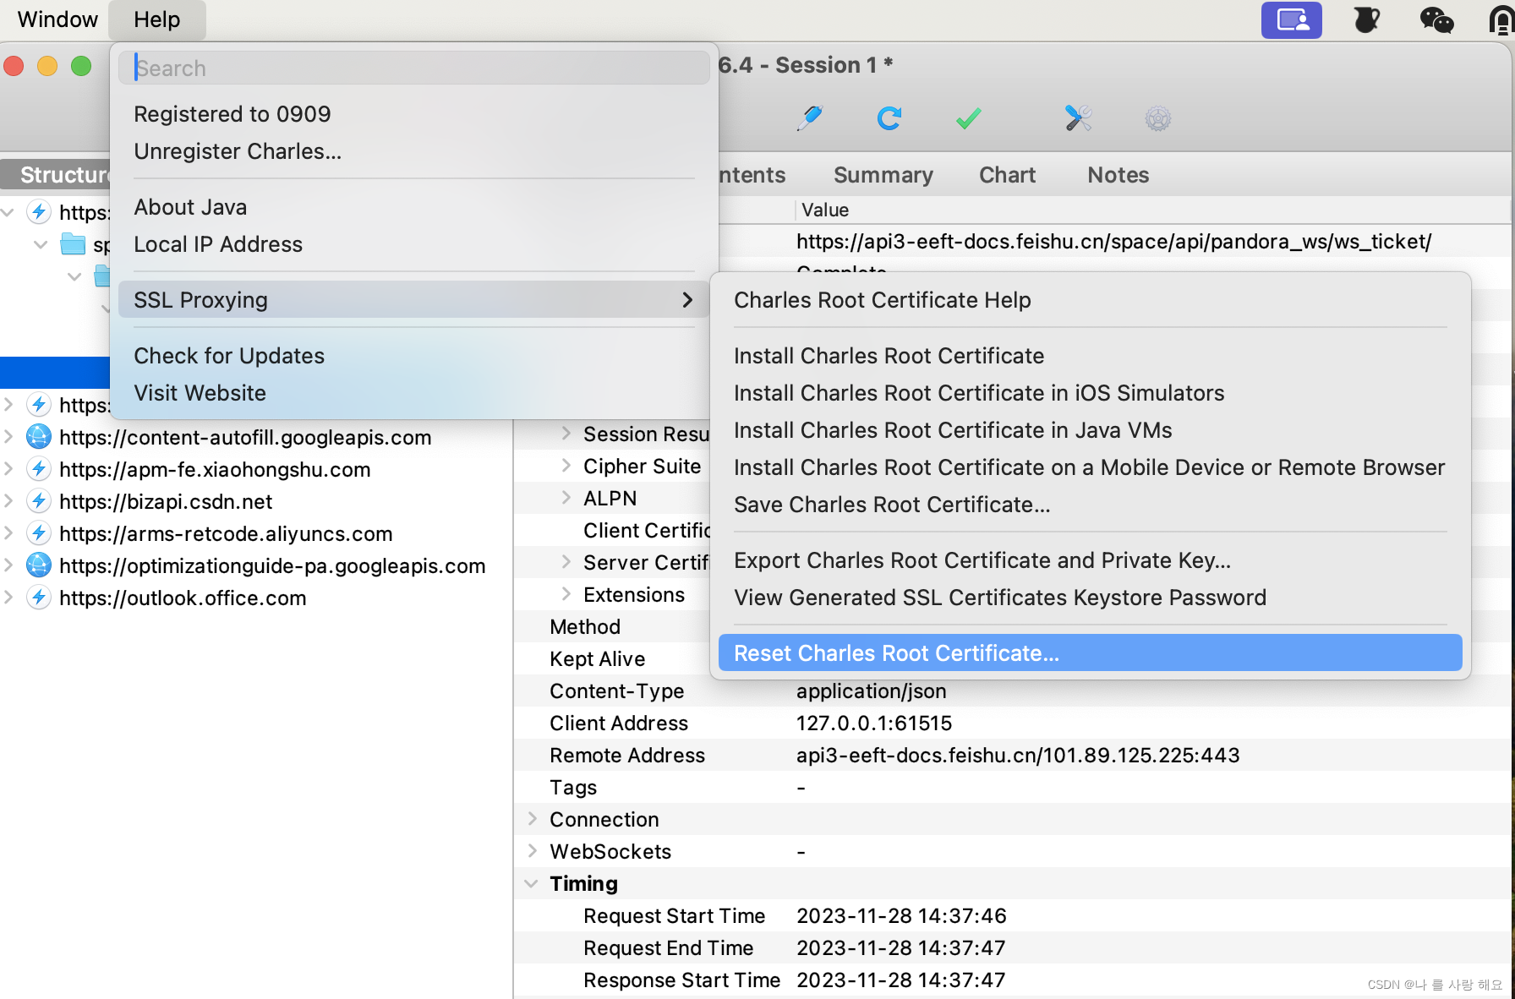
Task: Choose Reset Charles Root Certificate...
Action: click(1090, 653)
